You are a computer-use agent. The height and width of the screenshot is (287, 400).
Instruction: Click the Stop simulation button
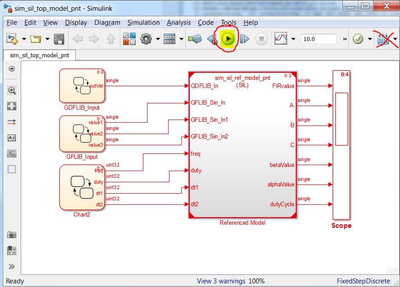pyautogui.click(x=261, y=39)
